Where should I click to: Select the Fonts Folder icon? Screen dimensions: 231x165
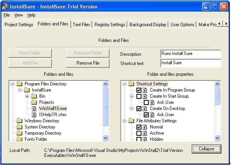pyautogui.click(x=19, y=139)
